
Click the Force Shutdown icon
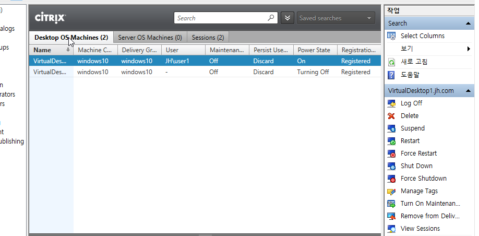pos(391,179)
